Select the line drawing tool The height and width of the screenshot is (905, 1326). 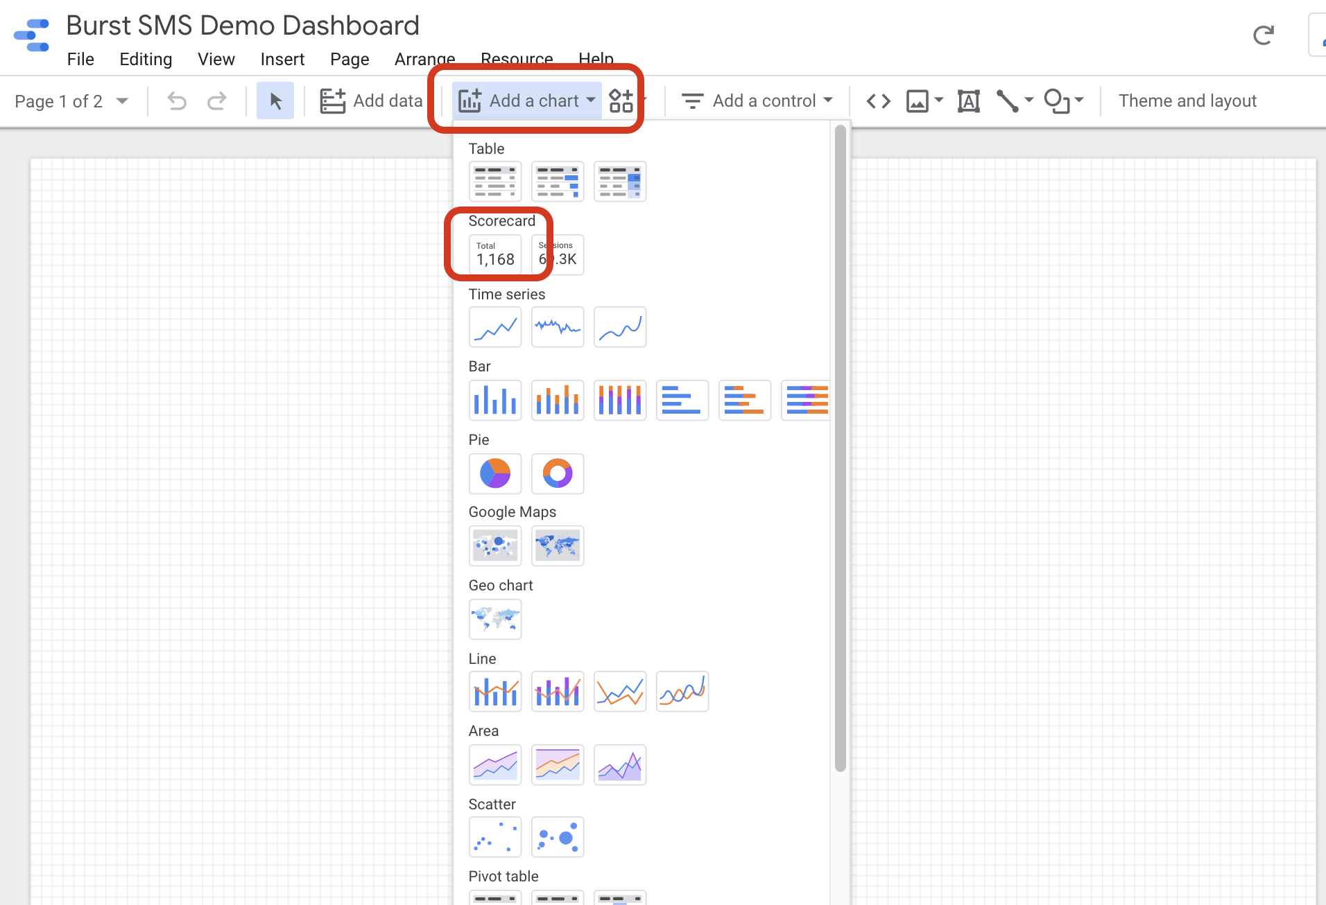click(x=1008, y=101)
